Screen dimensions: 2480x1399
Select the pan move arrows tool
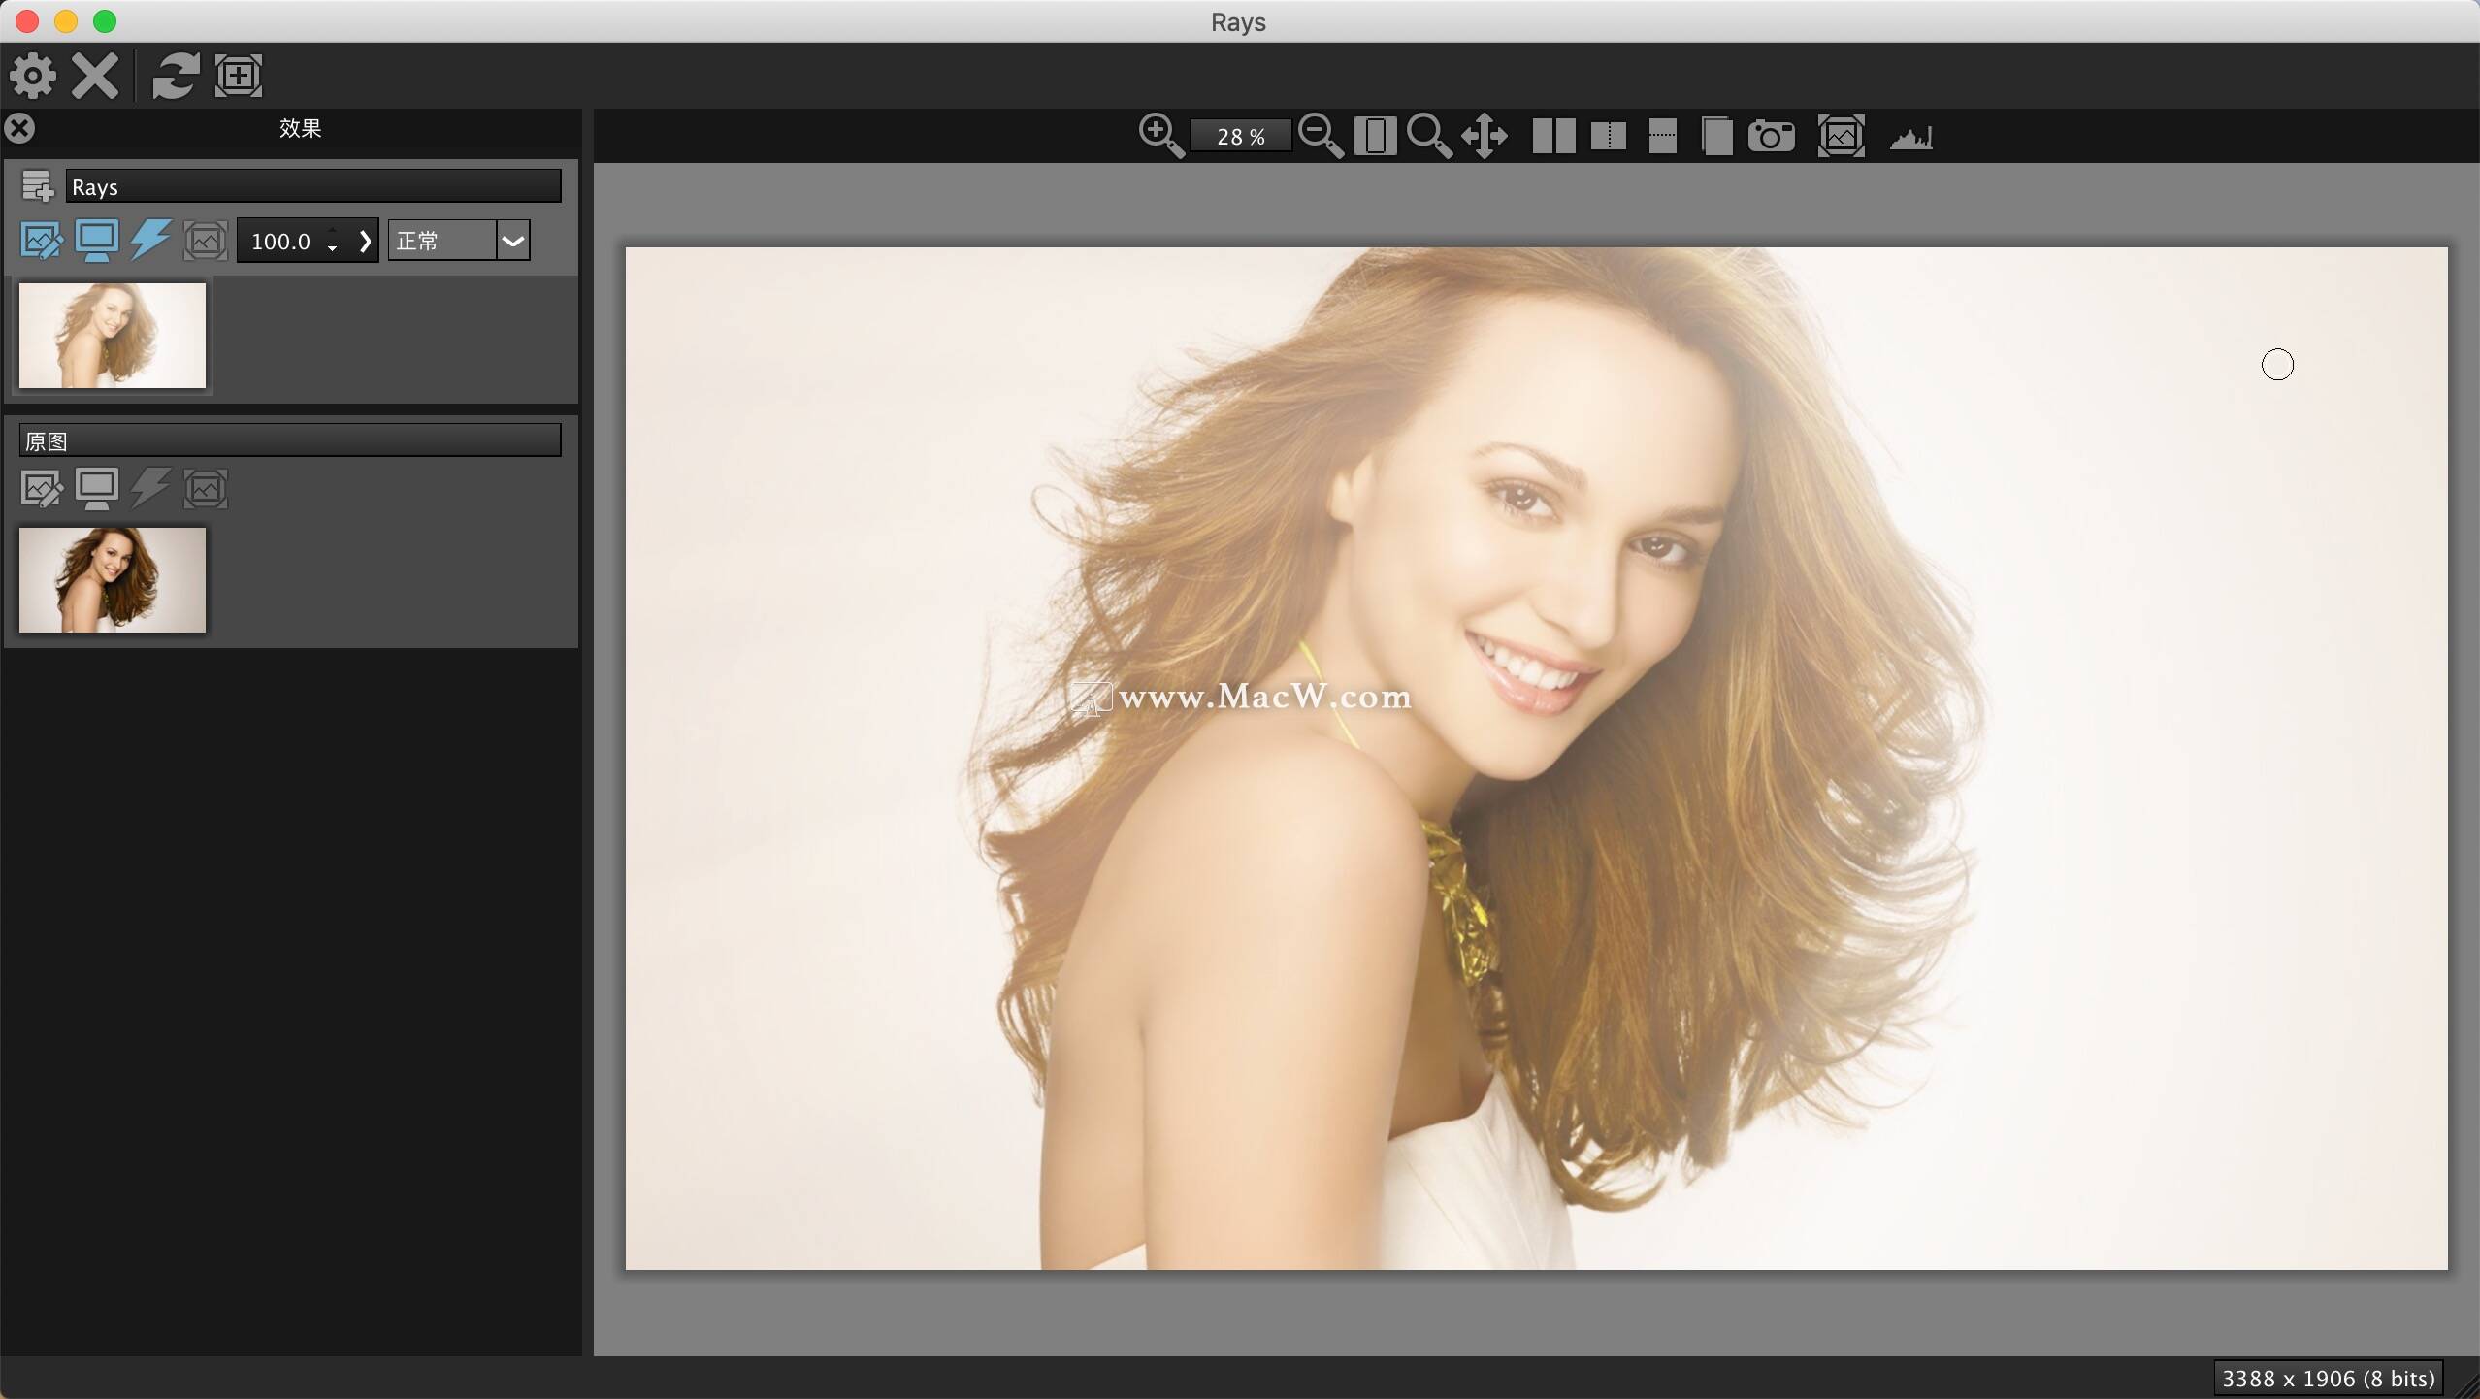[x=1485, y=136]
